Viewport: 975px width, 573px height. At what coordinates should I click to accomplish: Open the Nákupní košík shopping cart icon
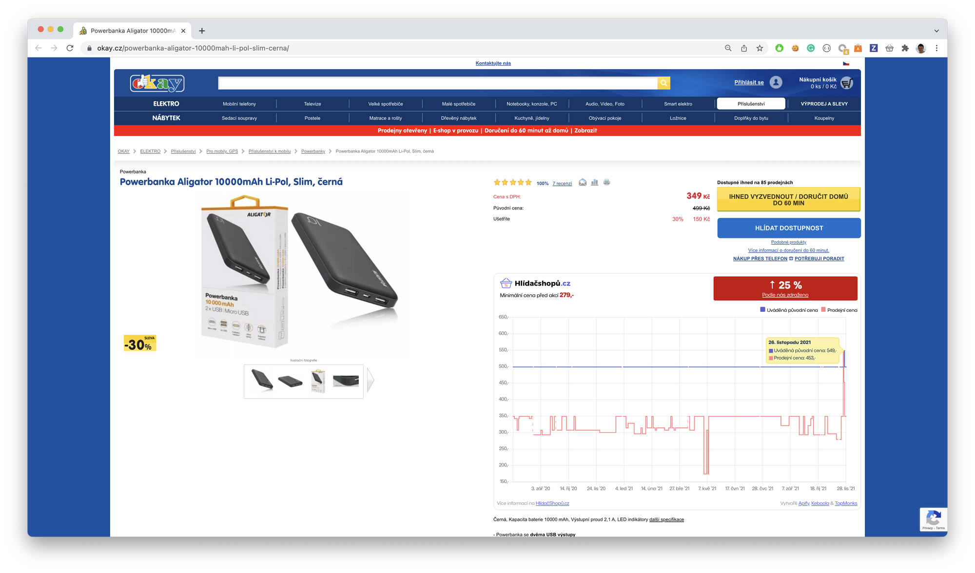847,83
